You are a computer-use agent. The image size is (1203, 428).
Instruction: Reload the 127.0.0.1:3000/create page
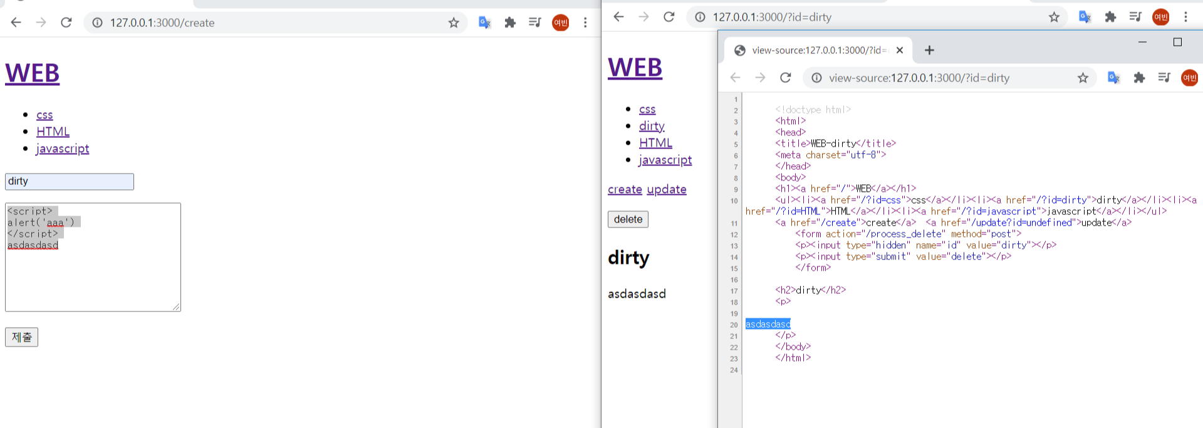(x=66, y=23)
